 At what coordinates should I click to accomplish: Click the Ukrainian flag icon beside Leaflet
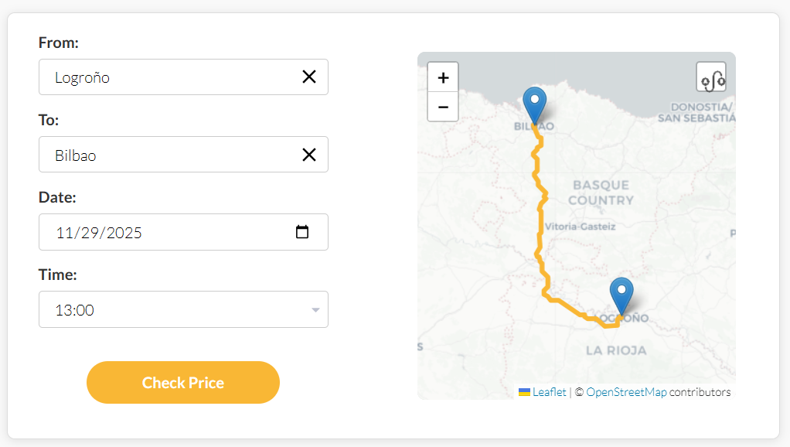(524, 392)
